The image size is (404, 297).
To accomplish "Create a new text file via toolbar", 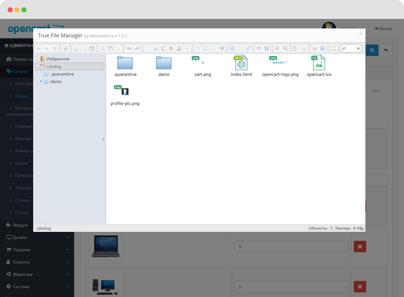I will [84, 48].
